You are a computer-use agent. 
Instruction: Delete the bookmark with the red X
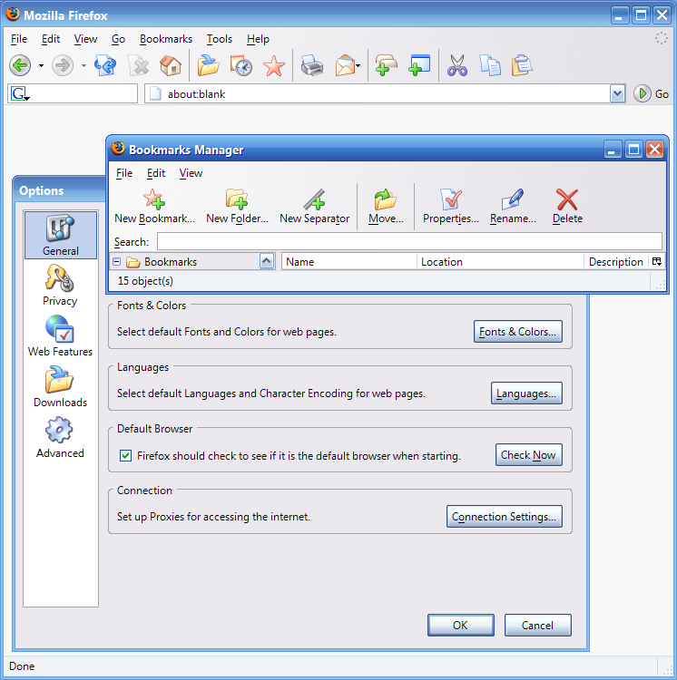coord(567,207)
